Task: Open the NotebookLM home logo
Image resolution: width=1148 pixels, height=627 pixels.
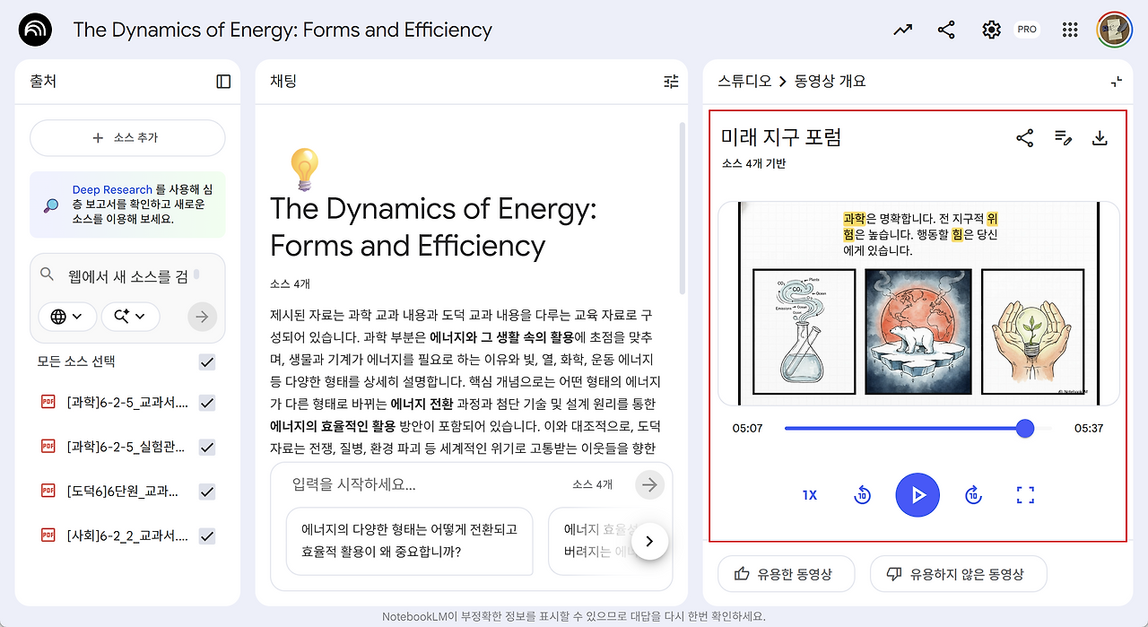Action: [x=35, y=30]
